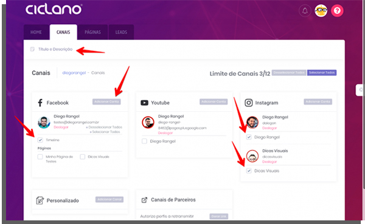Check the Youtube Diego Rangel checkbox
The width and height of the screenshot is (365, 224).
(144, 141)
